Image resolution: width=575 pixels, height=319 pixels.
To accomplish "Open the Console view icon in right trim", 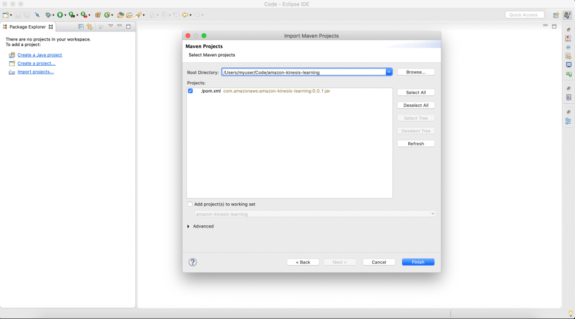I will coord(568,65).
